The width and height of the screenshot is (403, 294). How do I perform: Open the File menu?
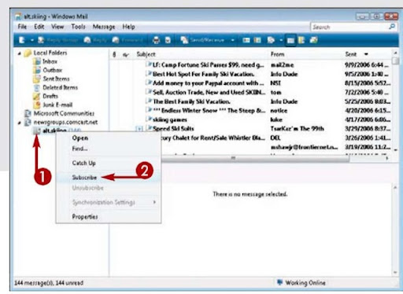(22, 27)
